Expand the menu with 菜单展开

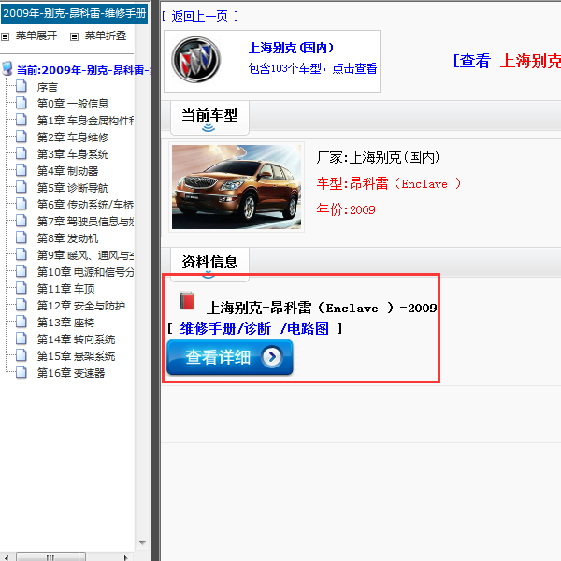36,36
